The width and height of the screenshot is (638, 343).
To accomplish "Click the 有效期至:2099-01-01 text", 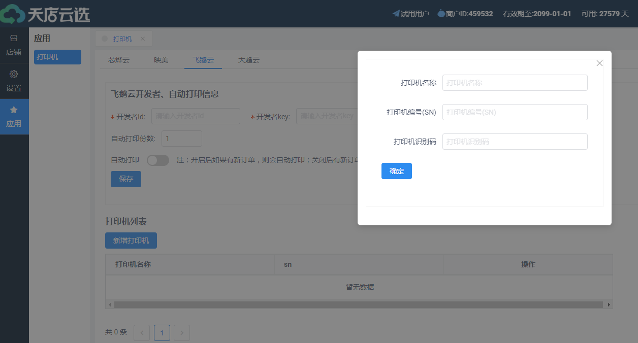I will click(x=537, y=14).
